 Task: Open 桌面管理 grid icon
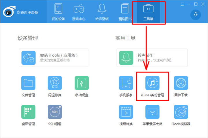28,112
